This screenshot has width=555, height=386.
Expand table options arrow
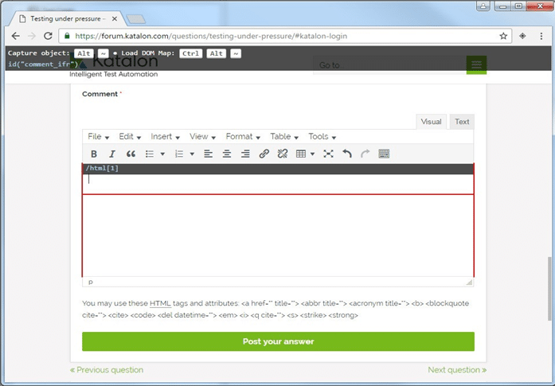(x=313, y=154)
